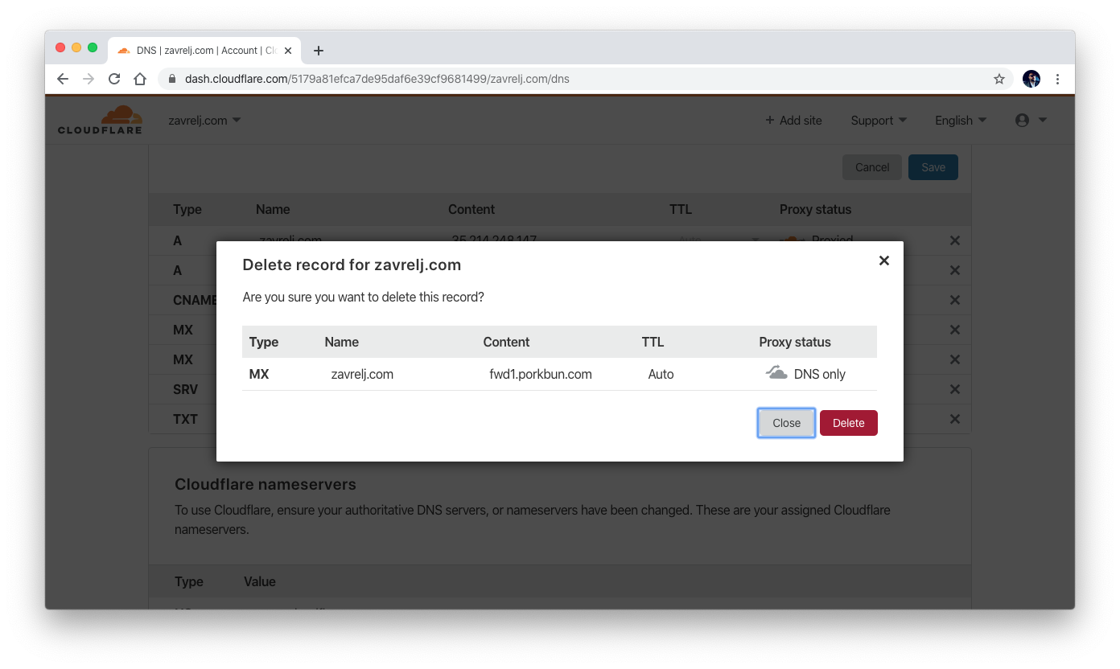The height and width of the screenshot is (669, 1120).
Task: Close the DNS zavrelj.com browser tab
Action: pyautogui.click(x=288, y=51)
